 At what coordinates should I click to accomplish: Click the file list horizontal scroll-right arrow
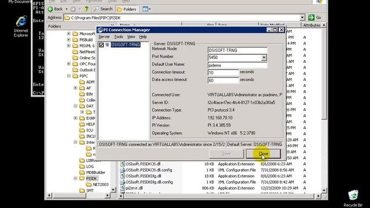point(318,196)
